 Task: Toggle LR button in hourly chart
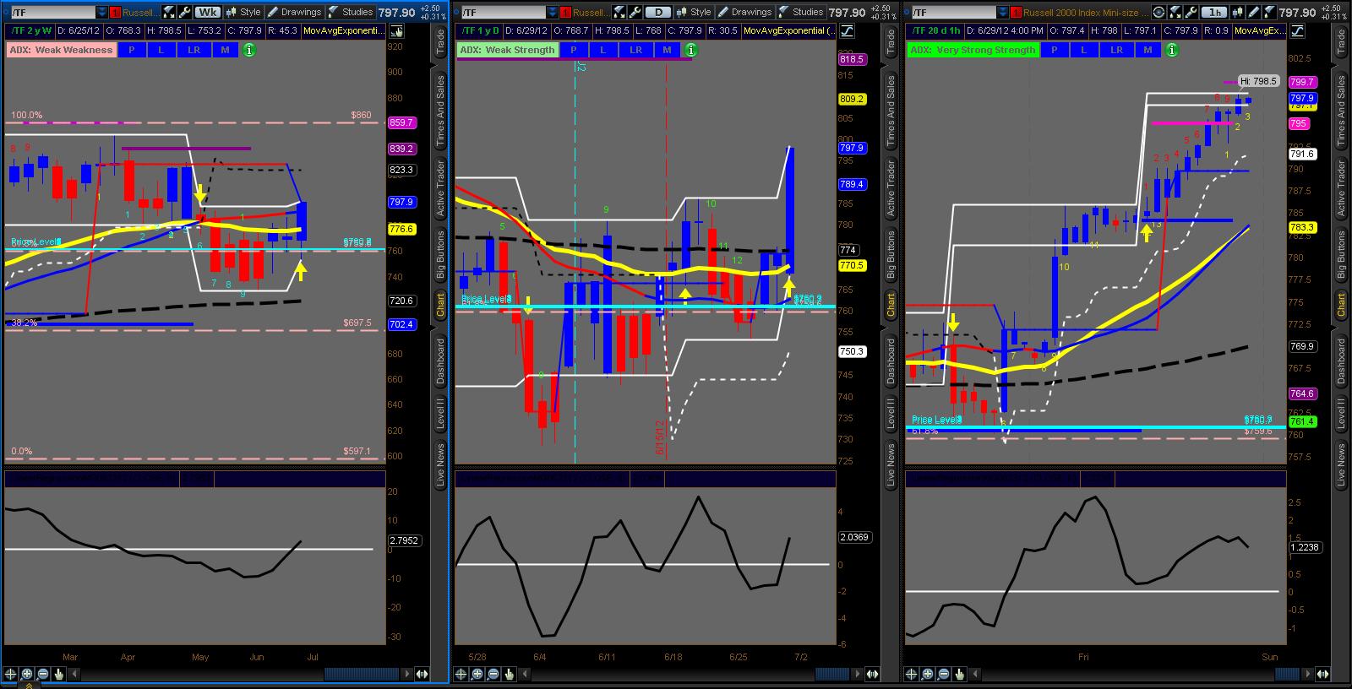1117,50
